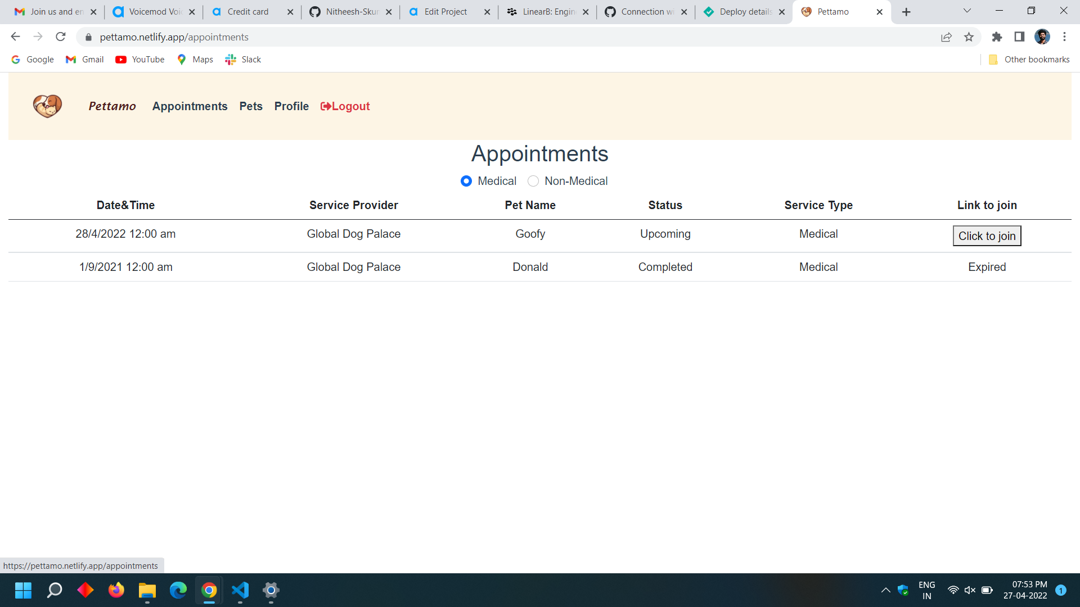Toggle the muted volume tray icon
This screenshot has height=607, width=1080.
coord(970,590)
